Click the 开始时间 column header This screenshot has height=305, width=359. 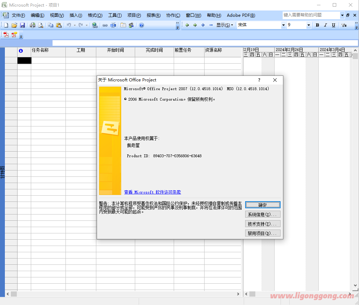[116, 52]
